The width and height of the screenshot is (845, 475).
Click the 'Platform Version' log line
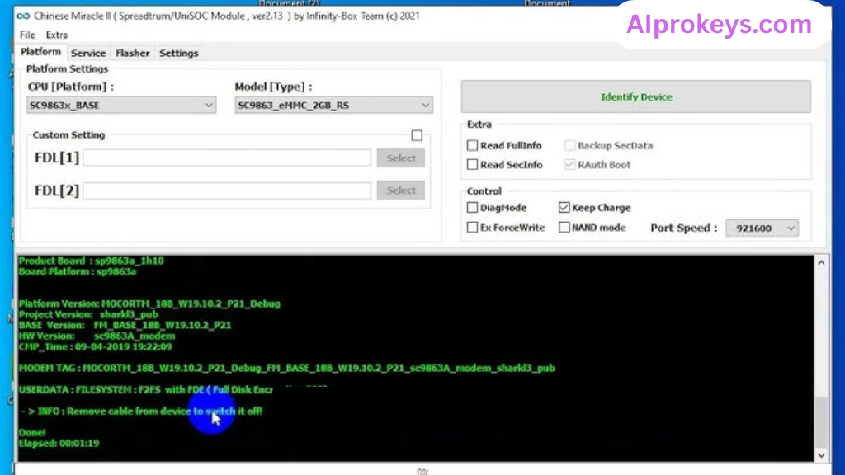pyautogui.click(x=149, y=303)
